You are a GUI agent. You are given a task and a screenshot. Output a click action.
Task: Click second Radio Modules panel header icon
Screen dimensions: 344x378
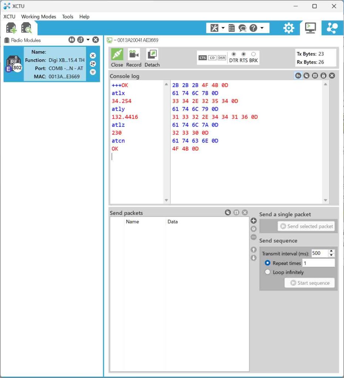81,40
